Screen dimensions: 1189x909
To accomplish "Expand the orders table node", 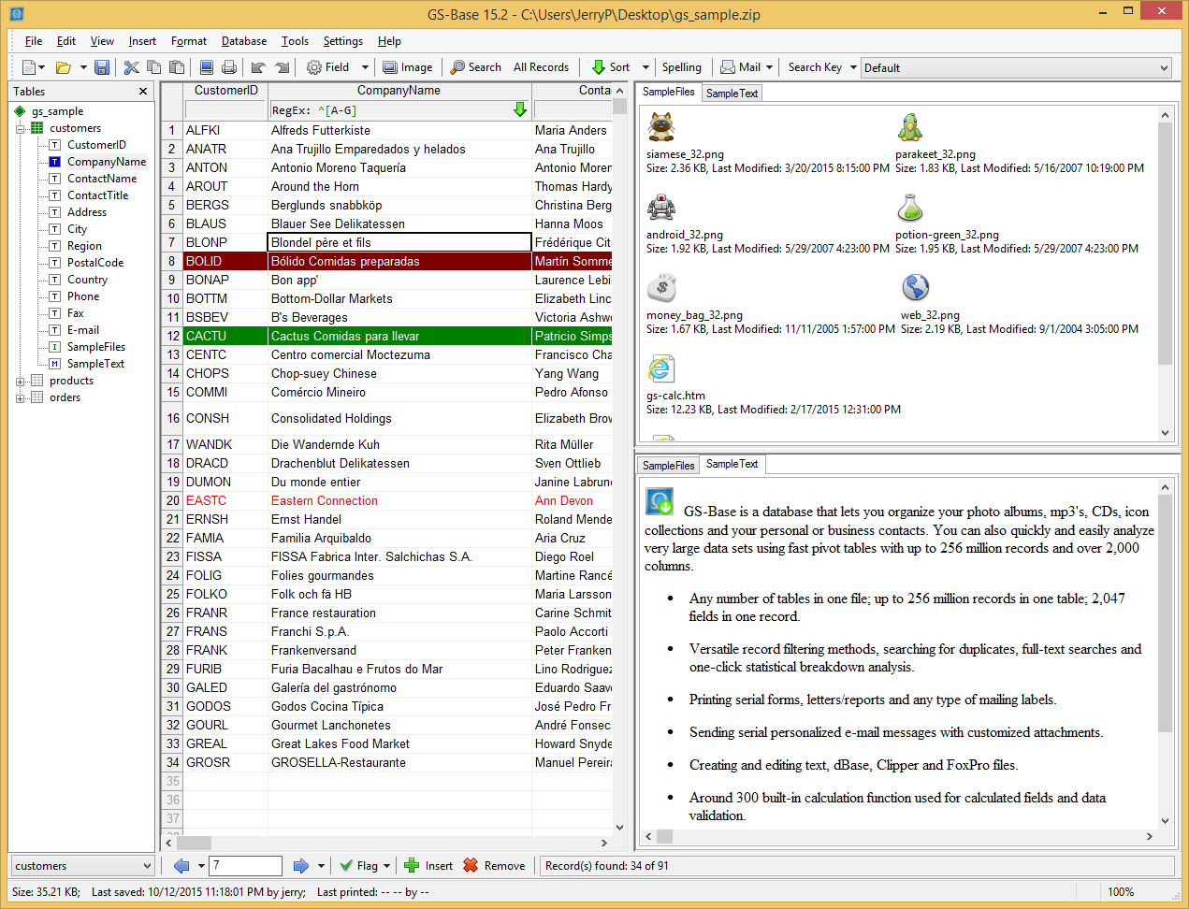I will 21,398.
